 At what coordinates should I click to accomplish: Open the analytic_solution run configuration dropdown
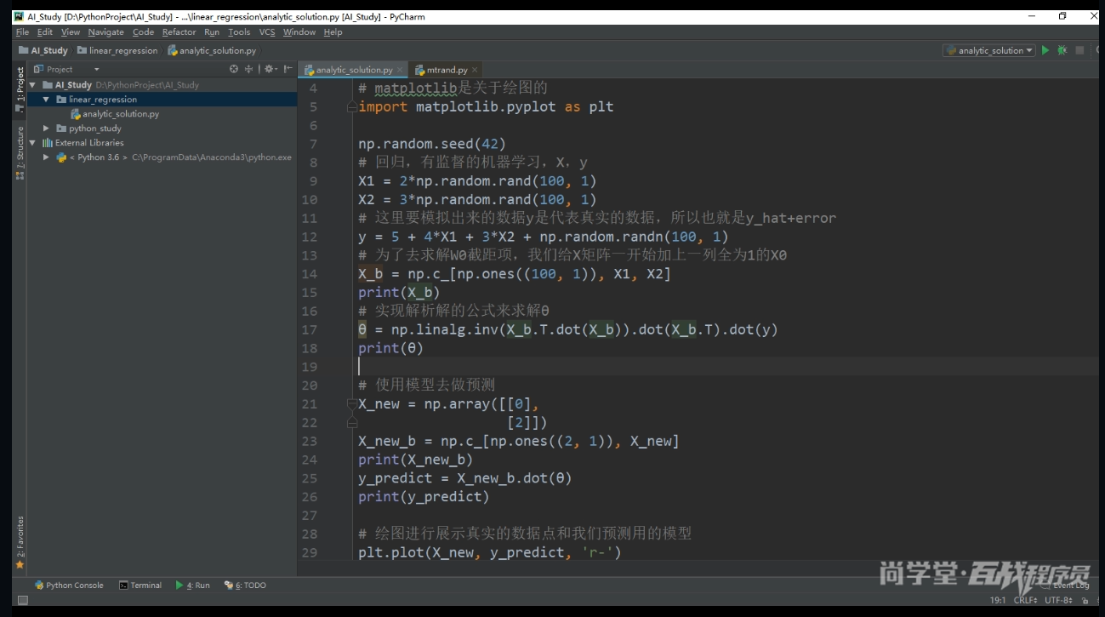point(989,50)
